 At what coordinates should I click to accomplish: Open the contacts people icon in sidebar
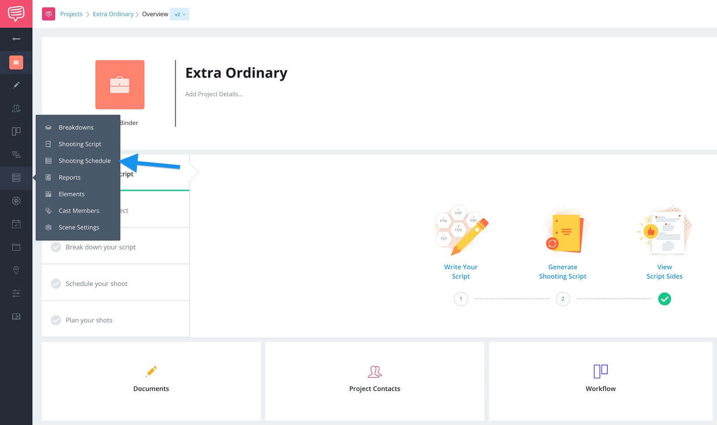pyautogui.click(x=16, y=108)
